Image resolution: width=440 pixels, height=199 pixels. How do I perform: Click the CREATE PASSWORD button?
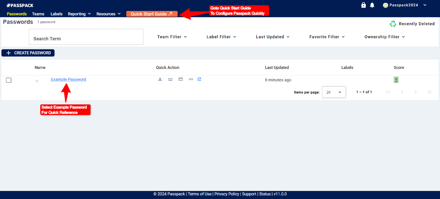tap(28, 53)
